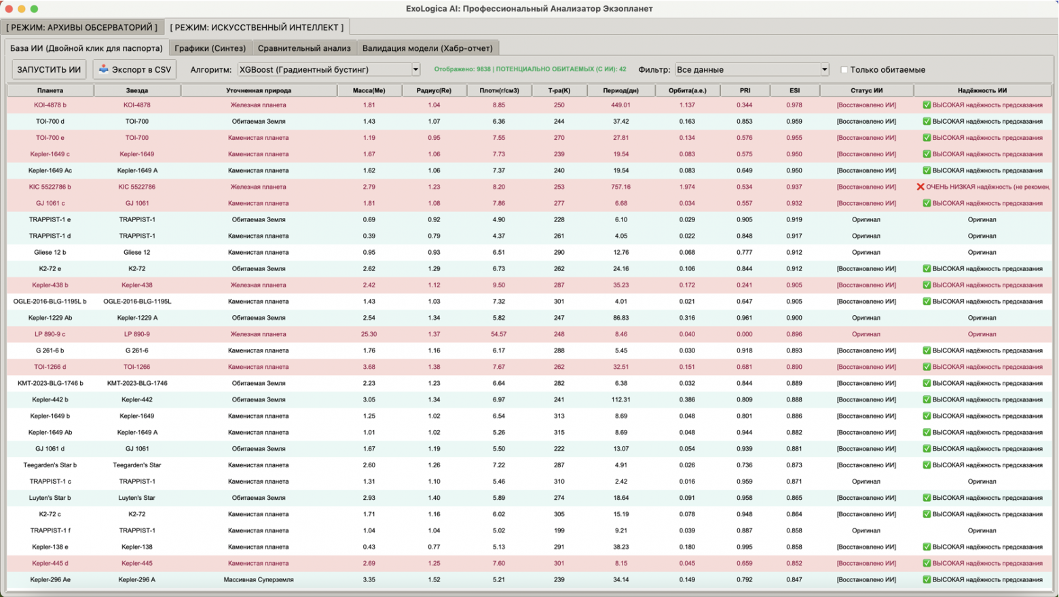The height and width of the screenshot is (597, 1059).
Task: Click green checkmark in Kepler-438 b row
Action: [x=927, y=285]
